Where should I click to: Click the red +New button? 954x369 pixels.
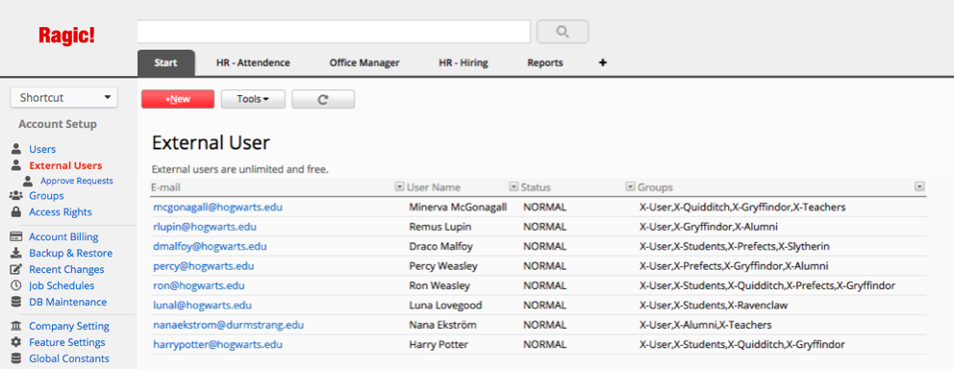coord(178,99)
